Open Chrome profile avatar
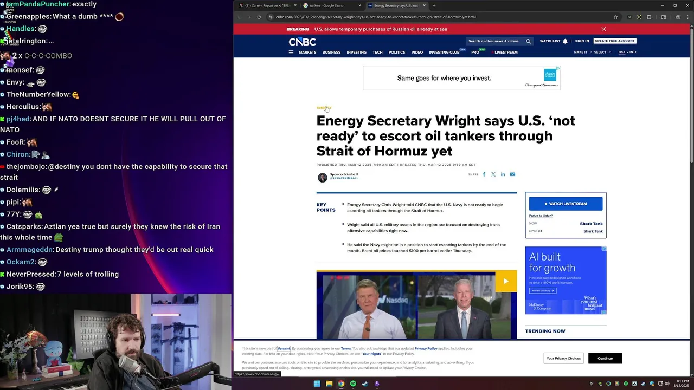The height and width of the screenshot is (390, 694). (678, 17)
